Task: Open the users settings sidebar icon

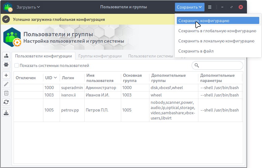Action: point(6,56)
